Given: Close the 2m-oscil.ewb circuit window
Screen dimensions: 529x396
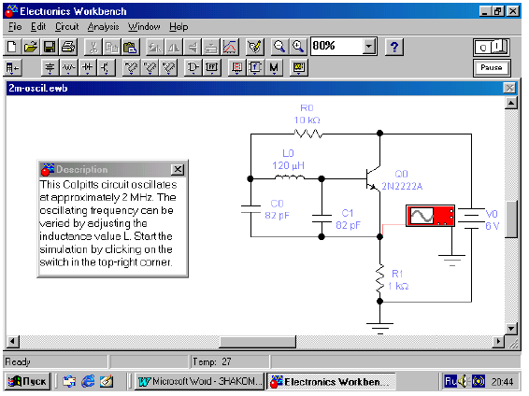Looking at the screenshot, I should (x=509, y=89).
